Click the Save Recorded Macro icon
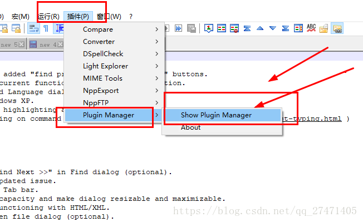The width and height of the screenshot is (363, 222). click(191, 28)
